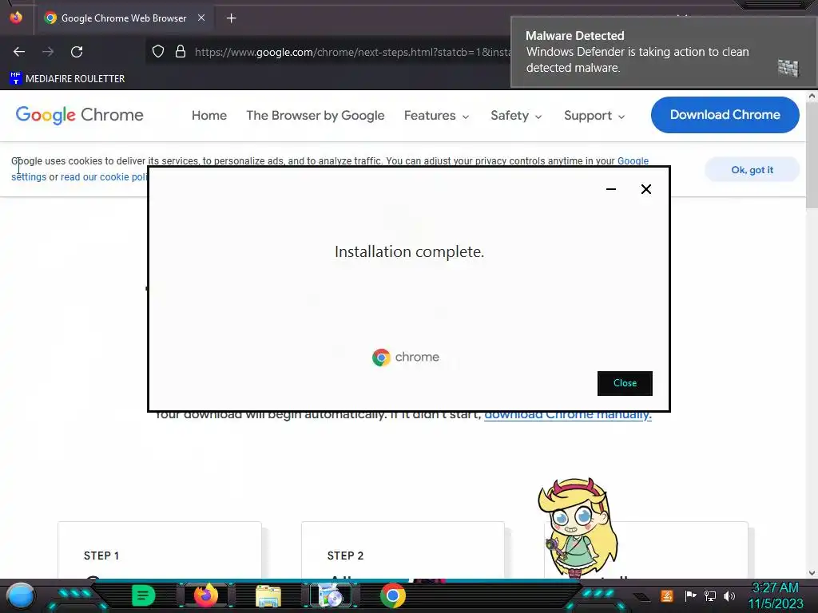Image resolution: width=818 pixels, height=613 pixels.
Task: Open the Start orb on taskbar
Action: [x=21, y=595]
